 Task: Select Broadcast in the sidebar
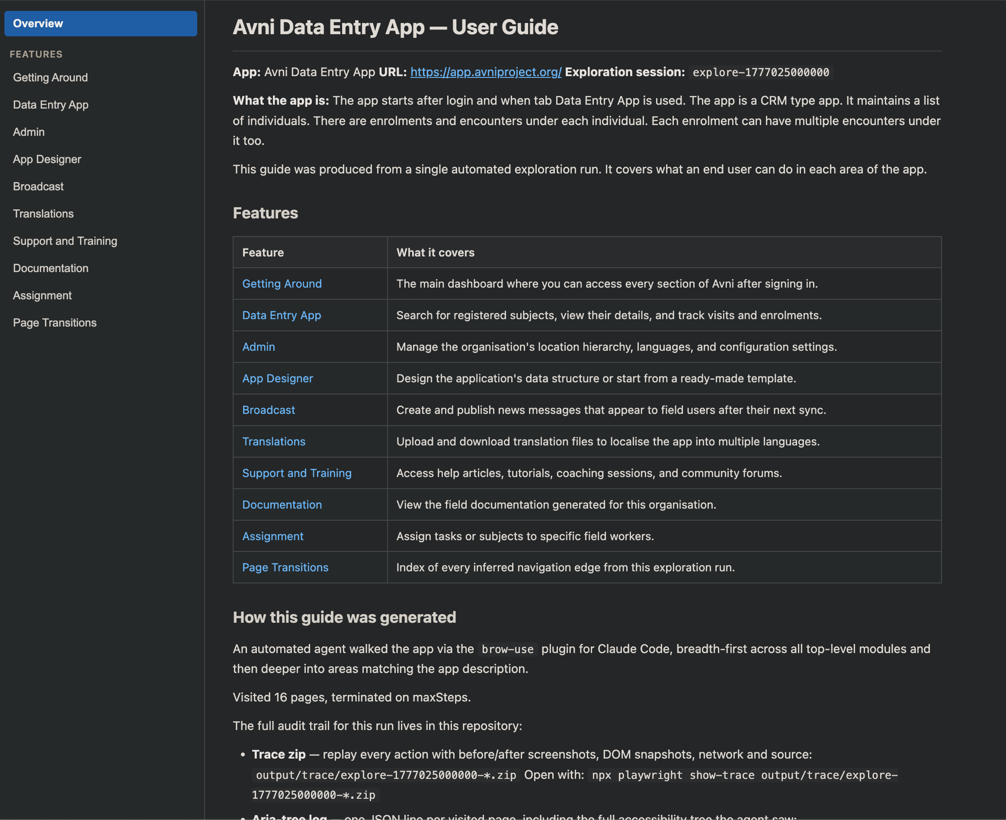[38, 186]
